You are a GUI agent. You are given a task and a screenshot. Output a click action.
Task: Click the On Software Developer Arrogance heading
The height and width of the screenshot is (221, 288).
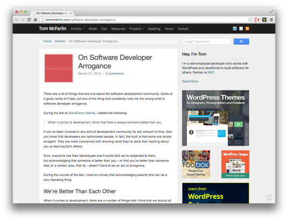point(115,62)
